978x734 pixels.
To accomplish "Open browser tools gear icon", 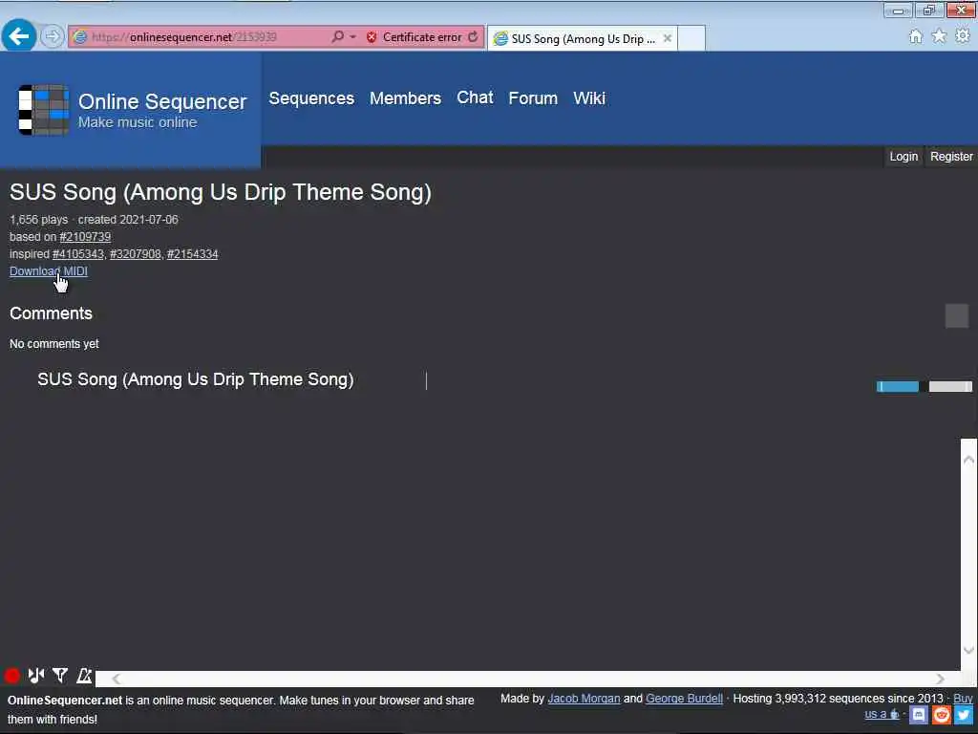I will tap(963, 36).
